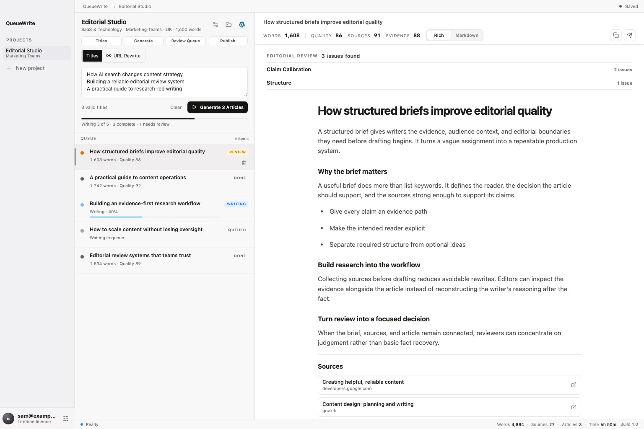Viewport: 644px width, 429px height.
Task: Open account preferences icon beside sam@examp...
Action: 66,419
